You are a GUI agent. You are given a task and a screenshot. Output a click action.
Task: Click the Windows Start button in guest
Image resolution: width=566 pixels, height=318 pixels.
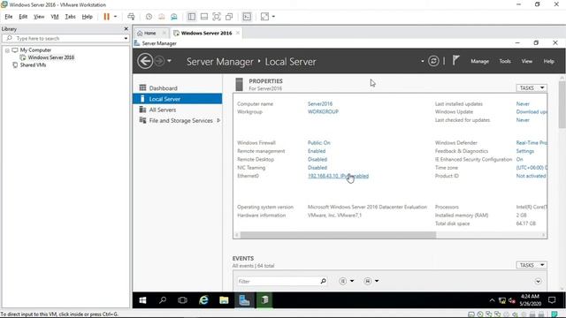142,300
